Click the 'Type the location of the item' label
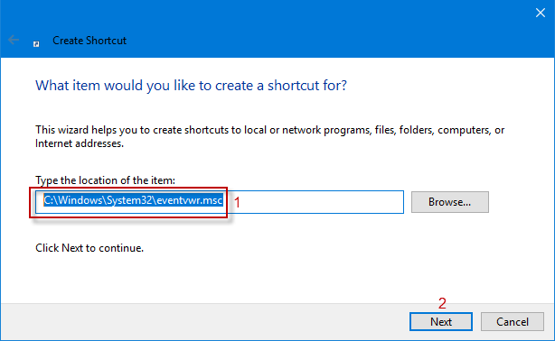Image resolution: width=555 pixels, height=341 pixels. (x=105, y=180)
